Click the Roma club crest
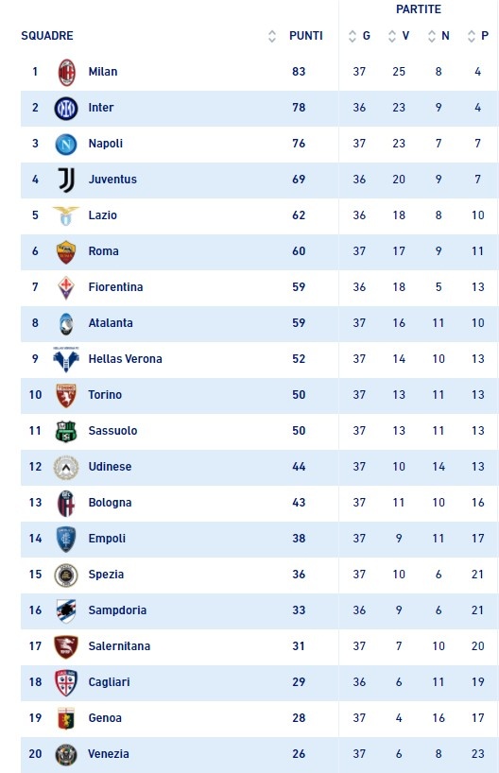This screenshot has height=773, width=499. (x=66, y=252)
